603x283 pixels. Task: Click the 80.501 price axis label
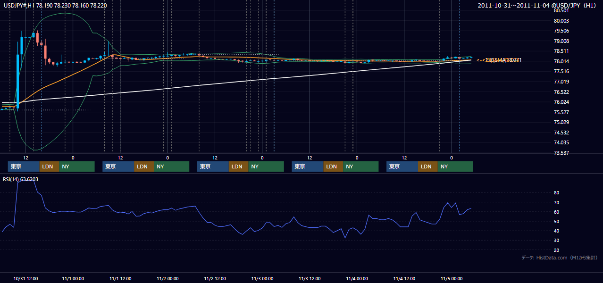pyautogui.click(x=561, y=10)
